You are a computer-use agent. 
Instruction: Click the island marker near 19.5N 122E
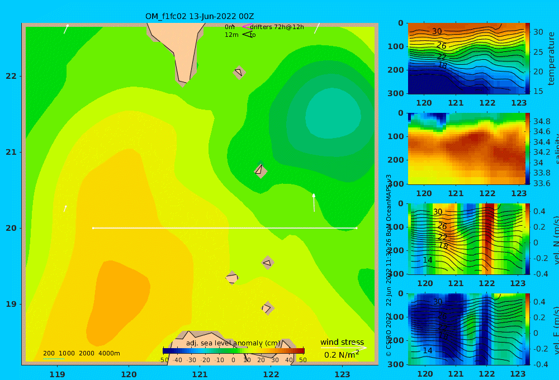pyautogui.click(x=268, y=263)
